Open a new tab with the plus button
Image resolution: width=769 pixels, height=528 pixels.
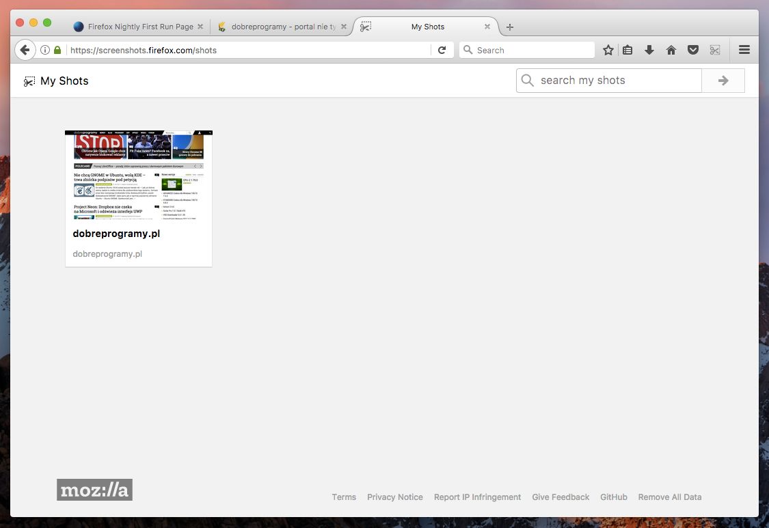tap(509, 27)
